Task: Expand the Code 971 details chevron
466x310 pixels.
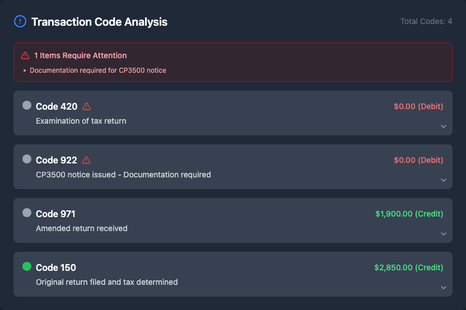Action: 443,234
